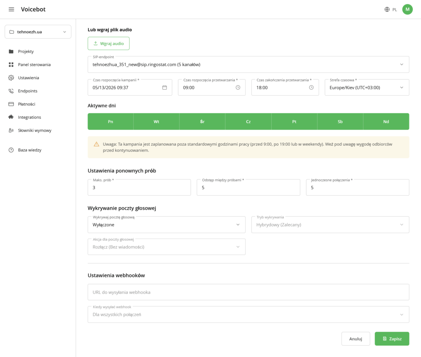Click the upload arrow icon in Wgraj audio

95,44
